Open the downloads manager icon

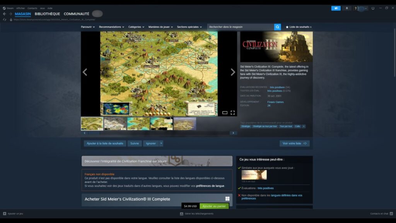[x=181, y=214]
